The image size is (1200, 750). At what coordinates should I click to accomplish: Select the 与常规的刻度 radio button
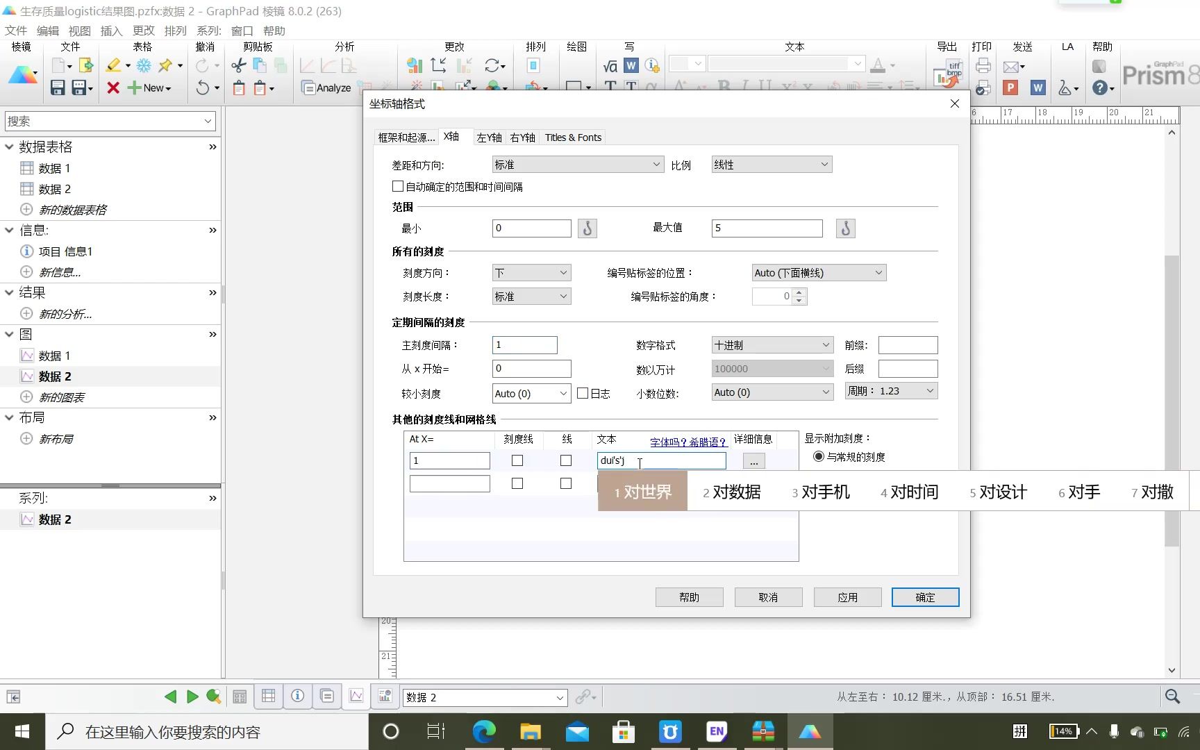(818, 456)
